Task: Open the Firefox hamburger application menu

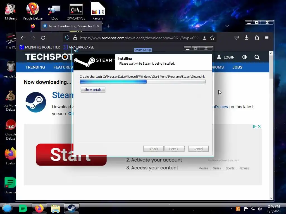Action: pos(267,38)
